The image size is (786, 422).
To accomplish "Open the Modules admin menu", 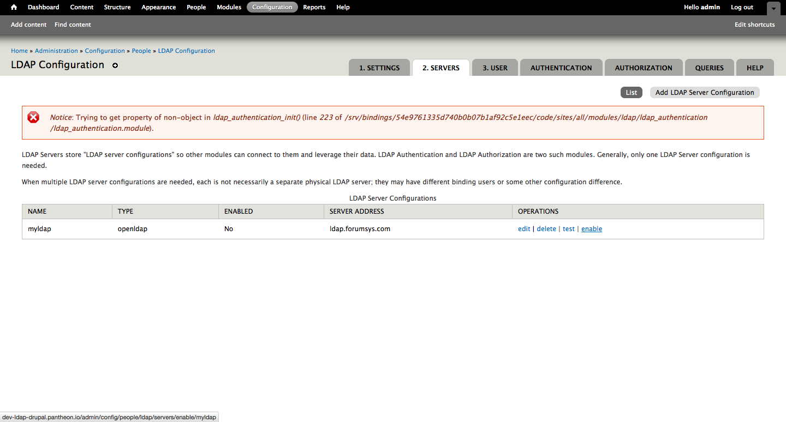I will pos(229,7).
